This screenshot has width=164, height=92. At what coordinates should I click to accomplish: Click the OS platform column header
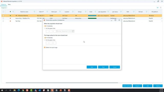(155, 12)
